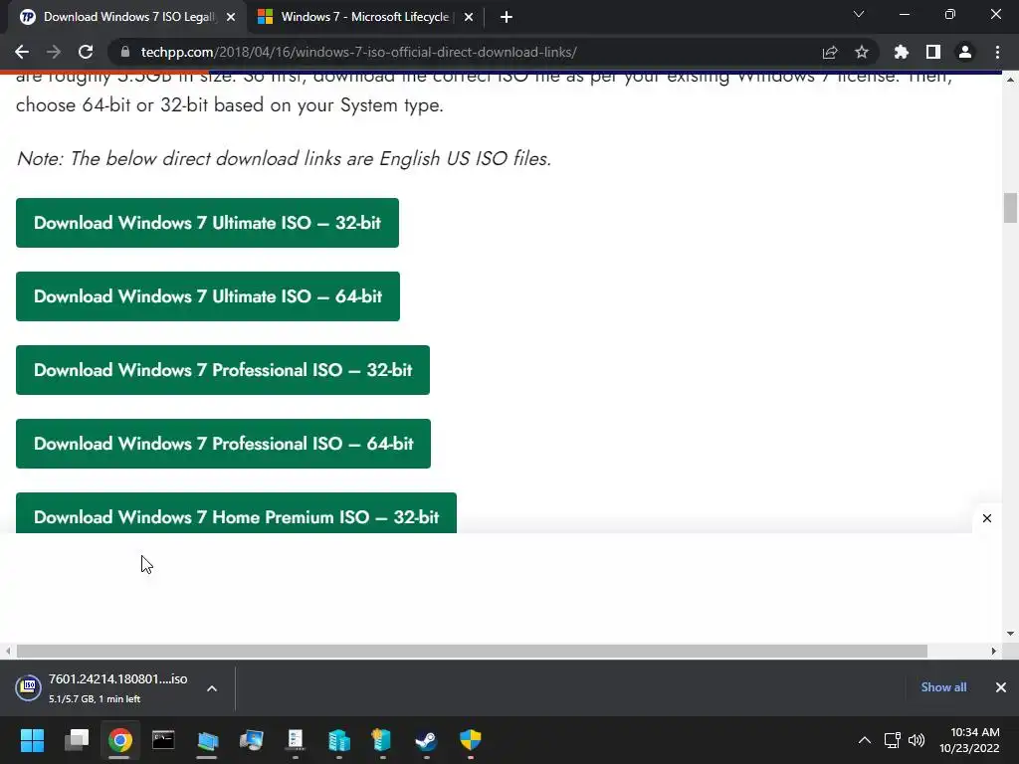Click the horizontal scroll-left arrow
This screenshot has width=1019, height=764.
click(x=8, y=651)
